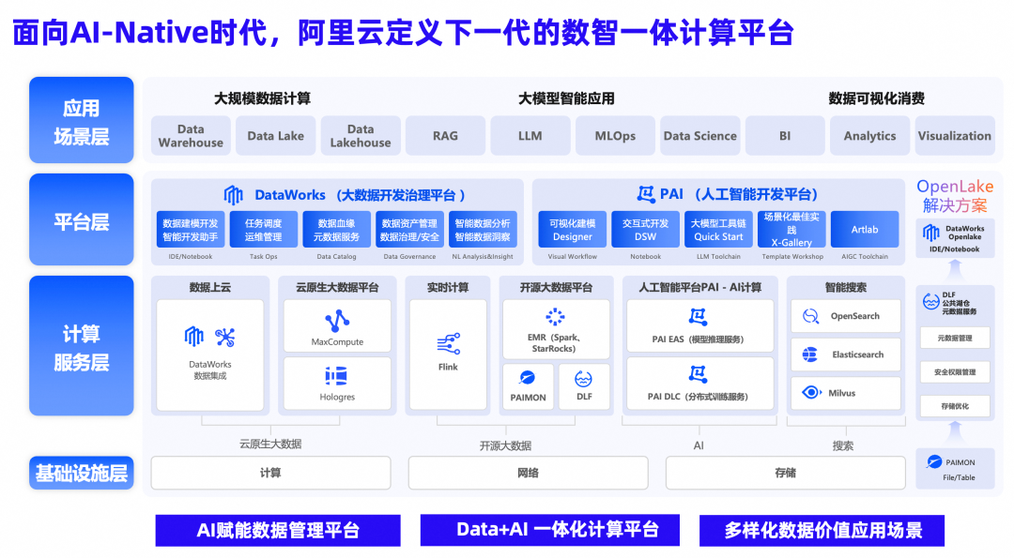Open the 大模型工具链 Quick Start tile
The image size is (1014, 558).
click(718, 229)
